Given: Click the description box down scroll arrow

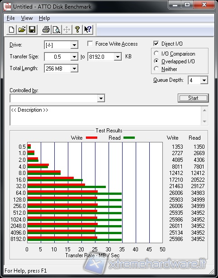Looking at the screenshot, I should 204,122.
